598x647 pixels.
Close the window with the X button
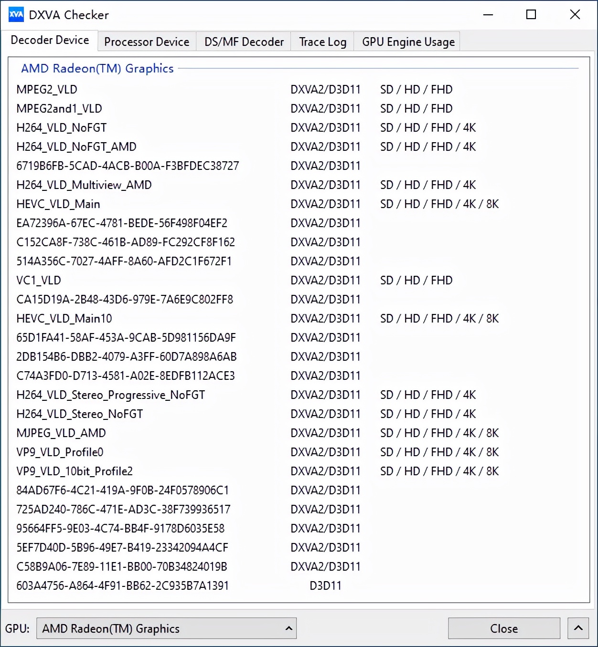click(x=575, y=15)
